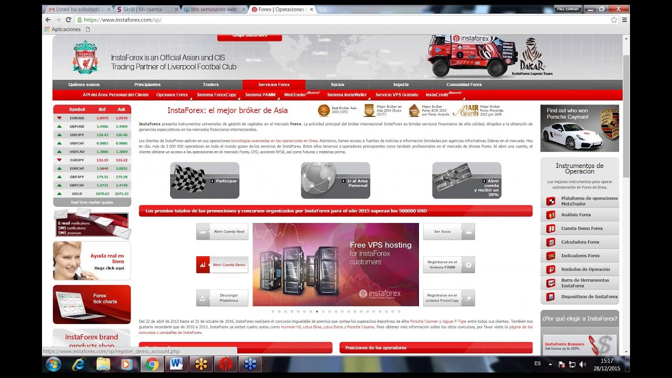Click the Liverpool FC crest logo
The height and width of the screenshot is (378, 672).
(85, 57)
